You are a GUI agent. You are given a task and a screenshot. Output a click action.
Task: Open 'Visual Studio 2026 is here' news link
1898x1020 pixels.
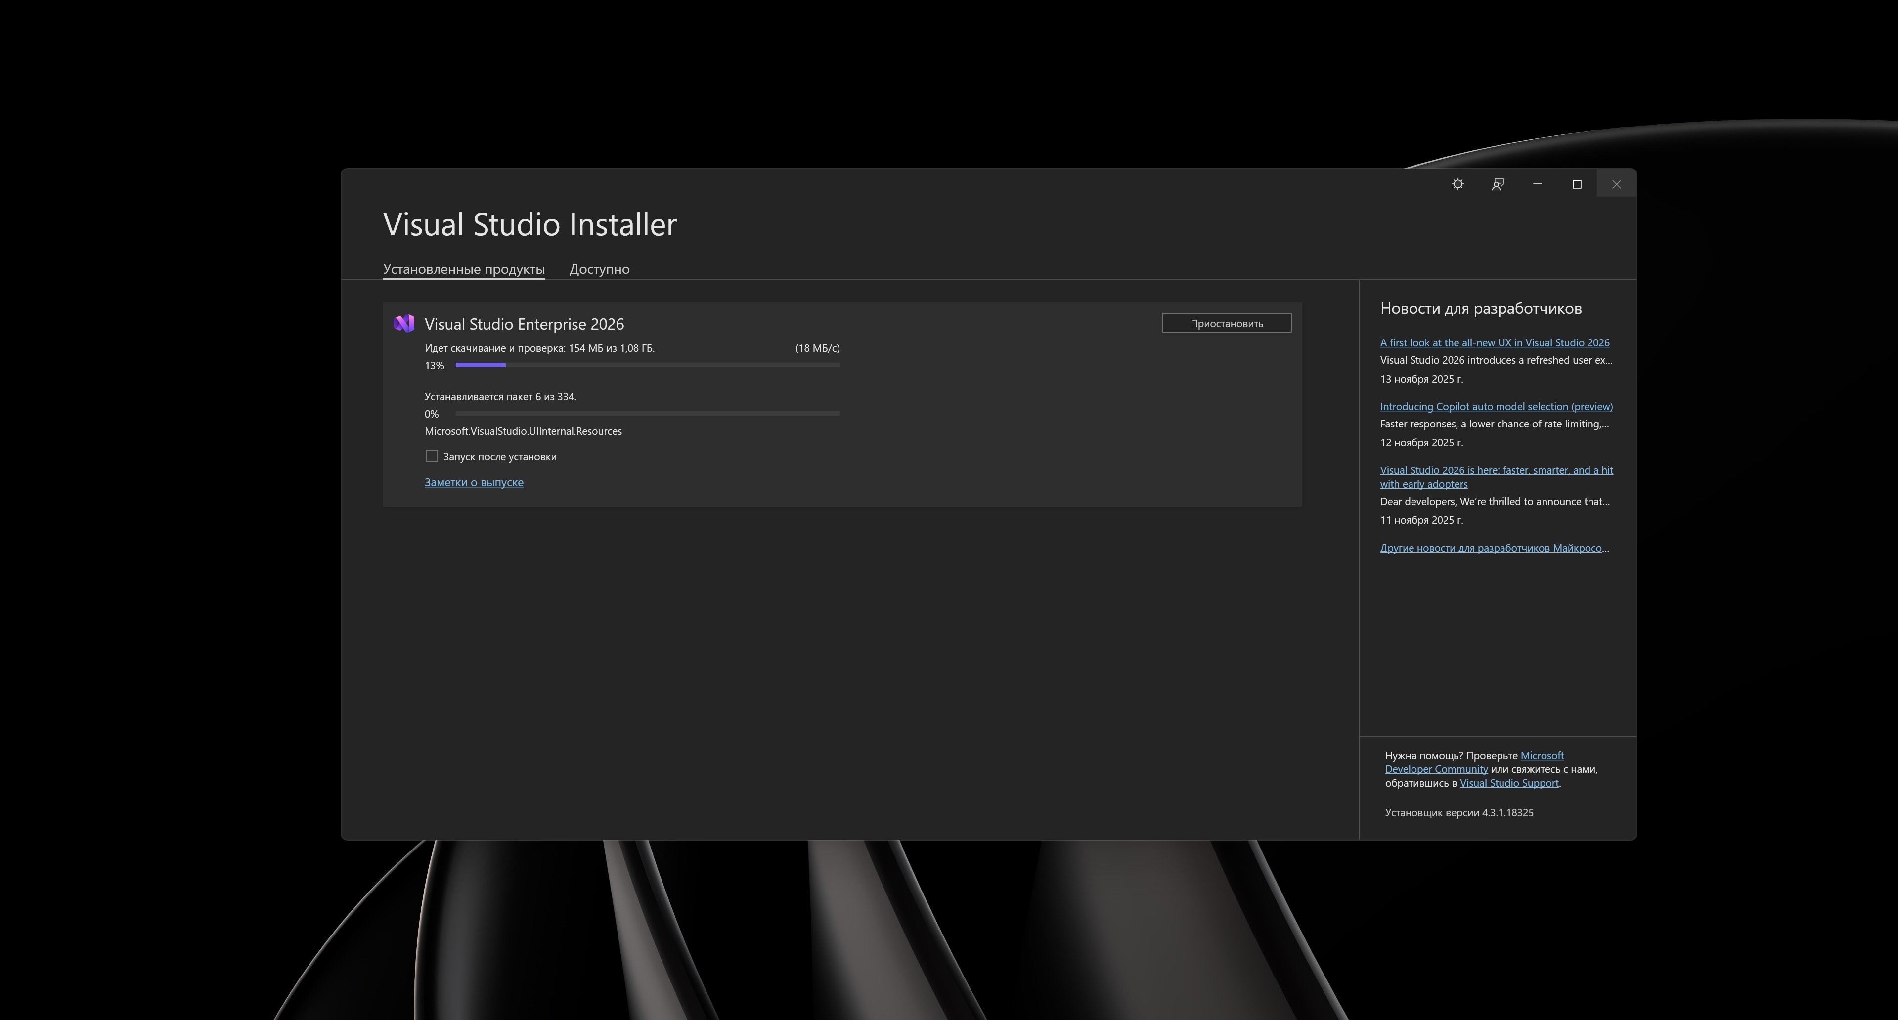1496,470
